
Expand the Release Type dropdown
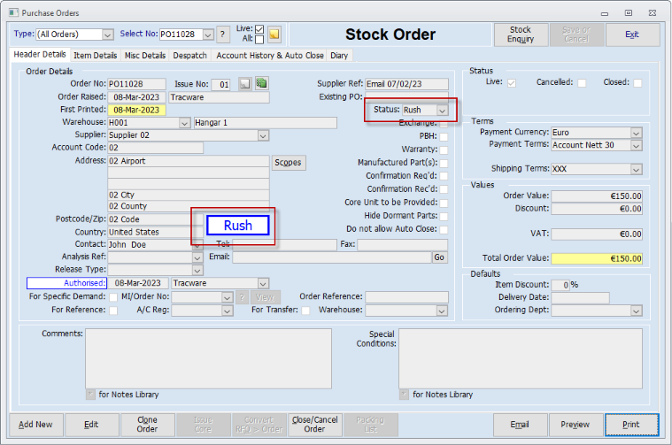point(197,271)
